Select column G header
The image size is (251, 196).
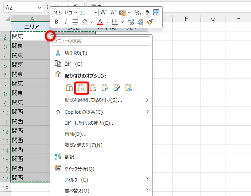click(x=213, y=19)
